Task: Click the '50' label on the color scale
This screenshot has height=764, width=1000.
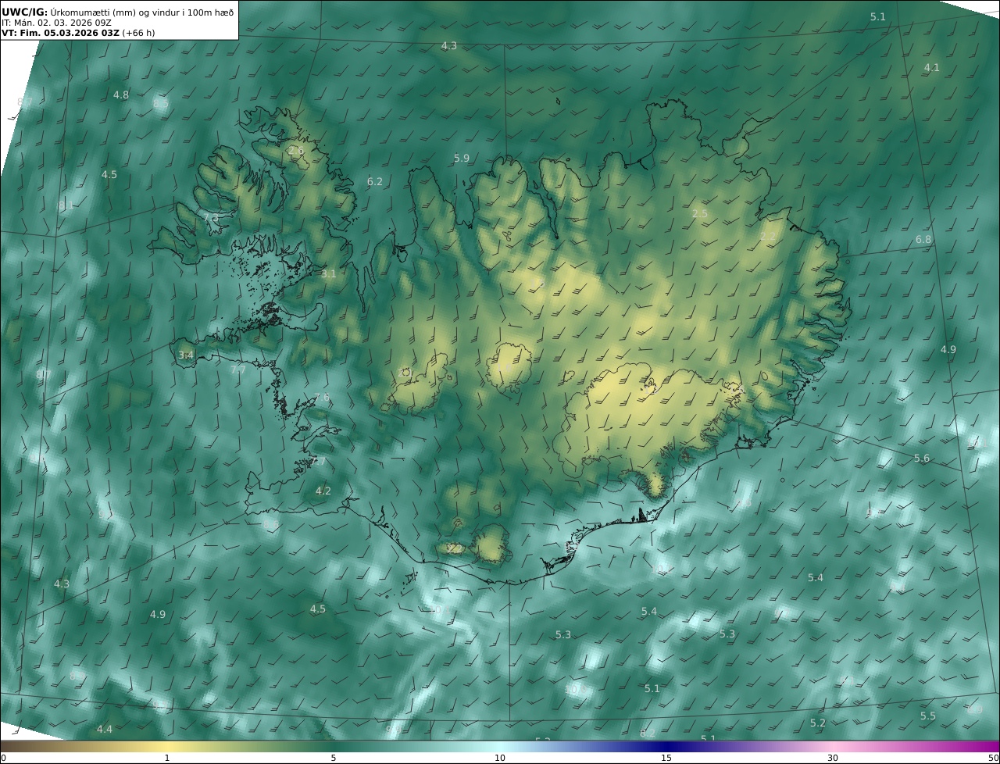Action: (993, 758)
